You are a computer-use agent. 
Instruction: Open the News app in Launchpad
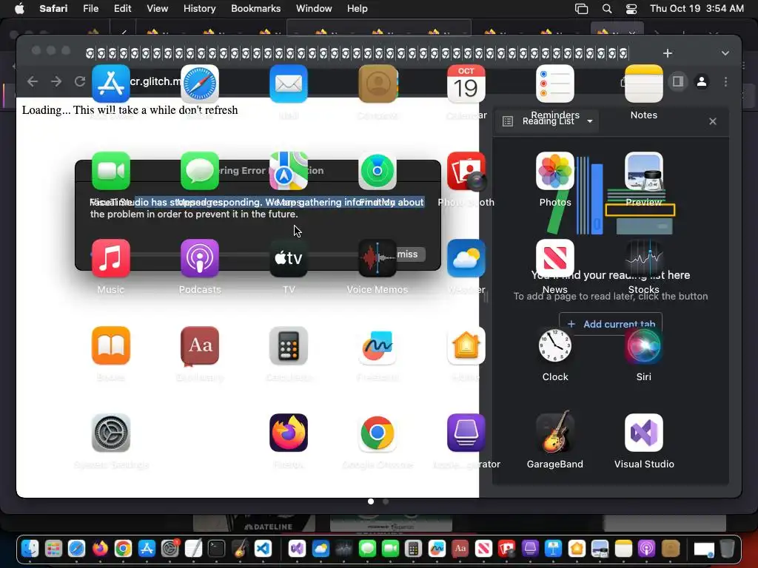point(555,258)
